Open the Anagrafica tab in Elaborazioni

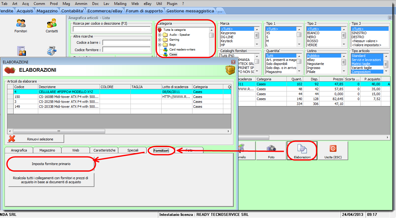(19, 150)
